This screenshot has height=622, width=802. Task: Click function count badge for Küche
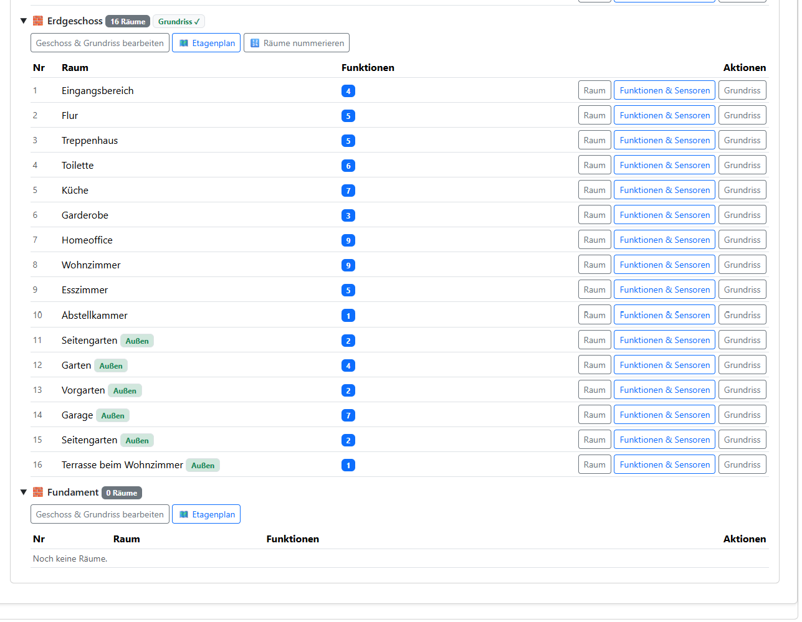[x=348, y=191]
